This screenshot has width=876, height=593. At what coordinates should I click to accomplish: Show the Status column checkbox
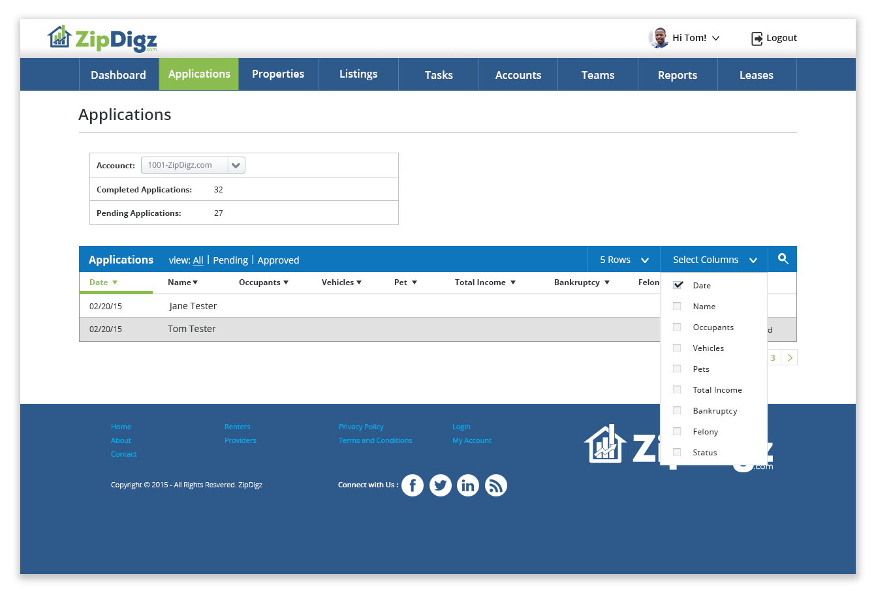coord(677,452)
